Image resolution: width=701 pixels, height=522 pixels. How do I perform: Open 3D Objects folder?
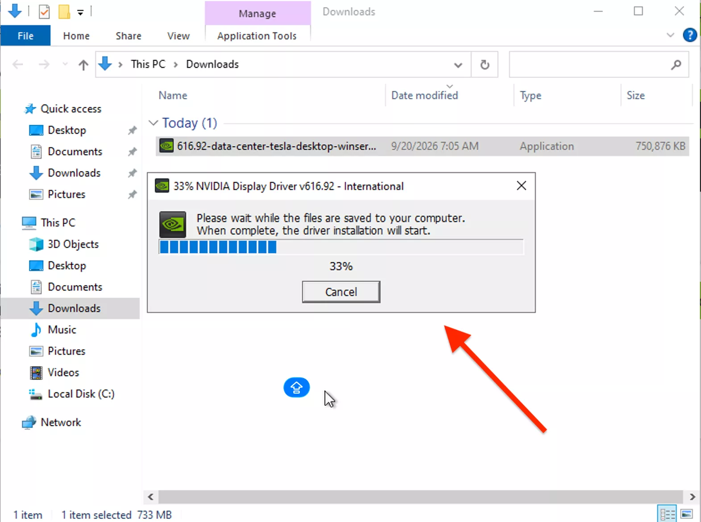73,244
